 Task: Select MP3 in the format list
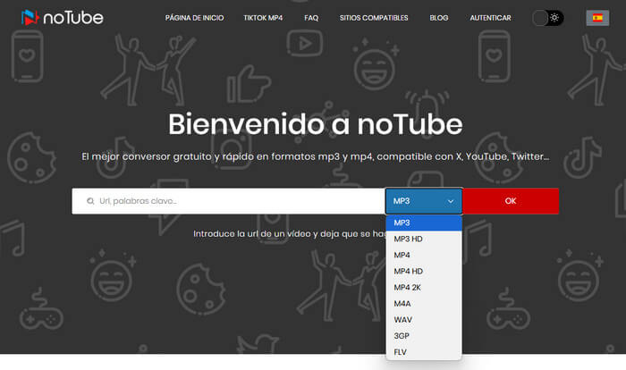click(424, 223)
